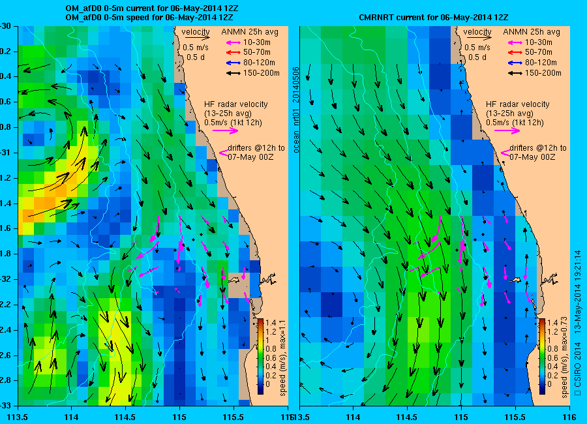Click vertical 'ocean_nrt01 20140506' label
The image size is (587, 424).
(295, 110)
